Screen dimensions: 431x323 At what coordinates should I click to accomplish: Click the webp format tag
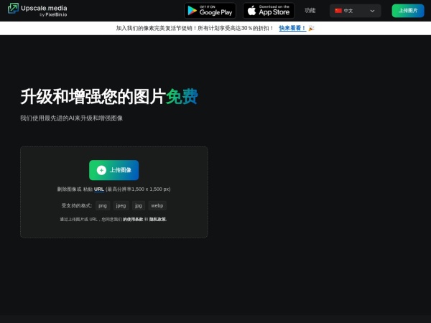157,205
